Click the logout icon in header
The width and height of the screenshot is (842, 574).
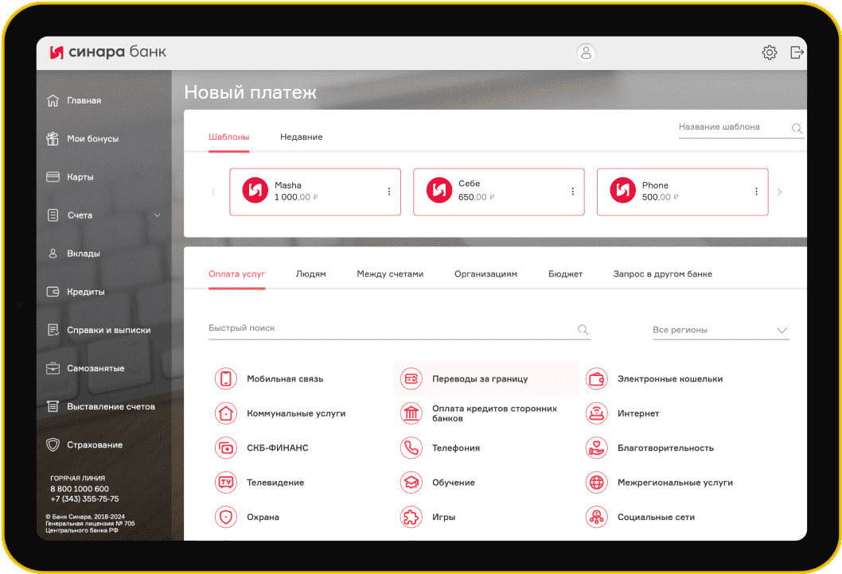point(797,52)
